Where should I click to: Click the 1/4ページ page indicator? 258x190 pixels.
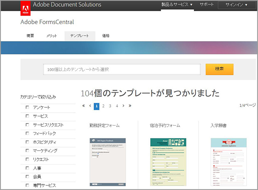(x=248, y=105)
